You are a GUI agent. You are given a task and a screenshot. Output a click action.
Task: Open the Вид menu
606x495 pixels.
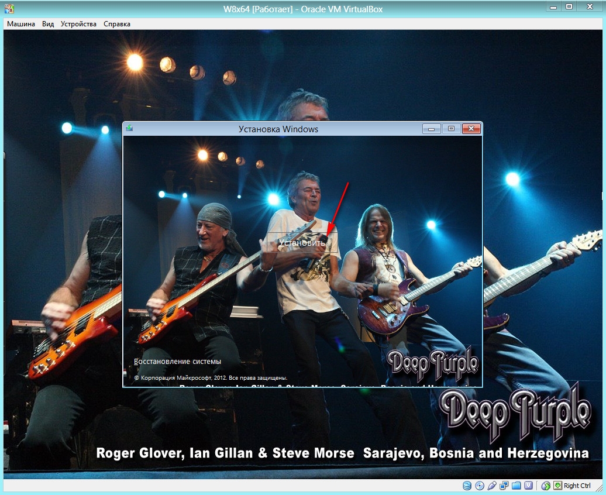[48, 24]
